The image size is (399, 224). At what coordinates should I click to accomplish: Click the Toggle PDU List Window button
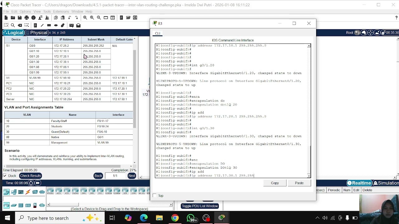tap(199, 206)
